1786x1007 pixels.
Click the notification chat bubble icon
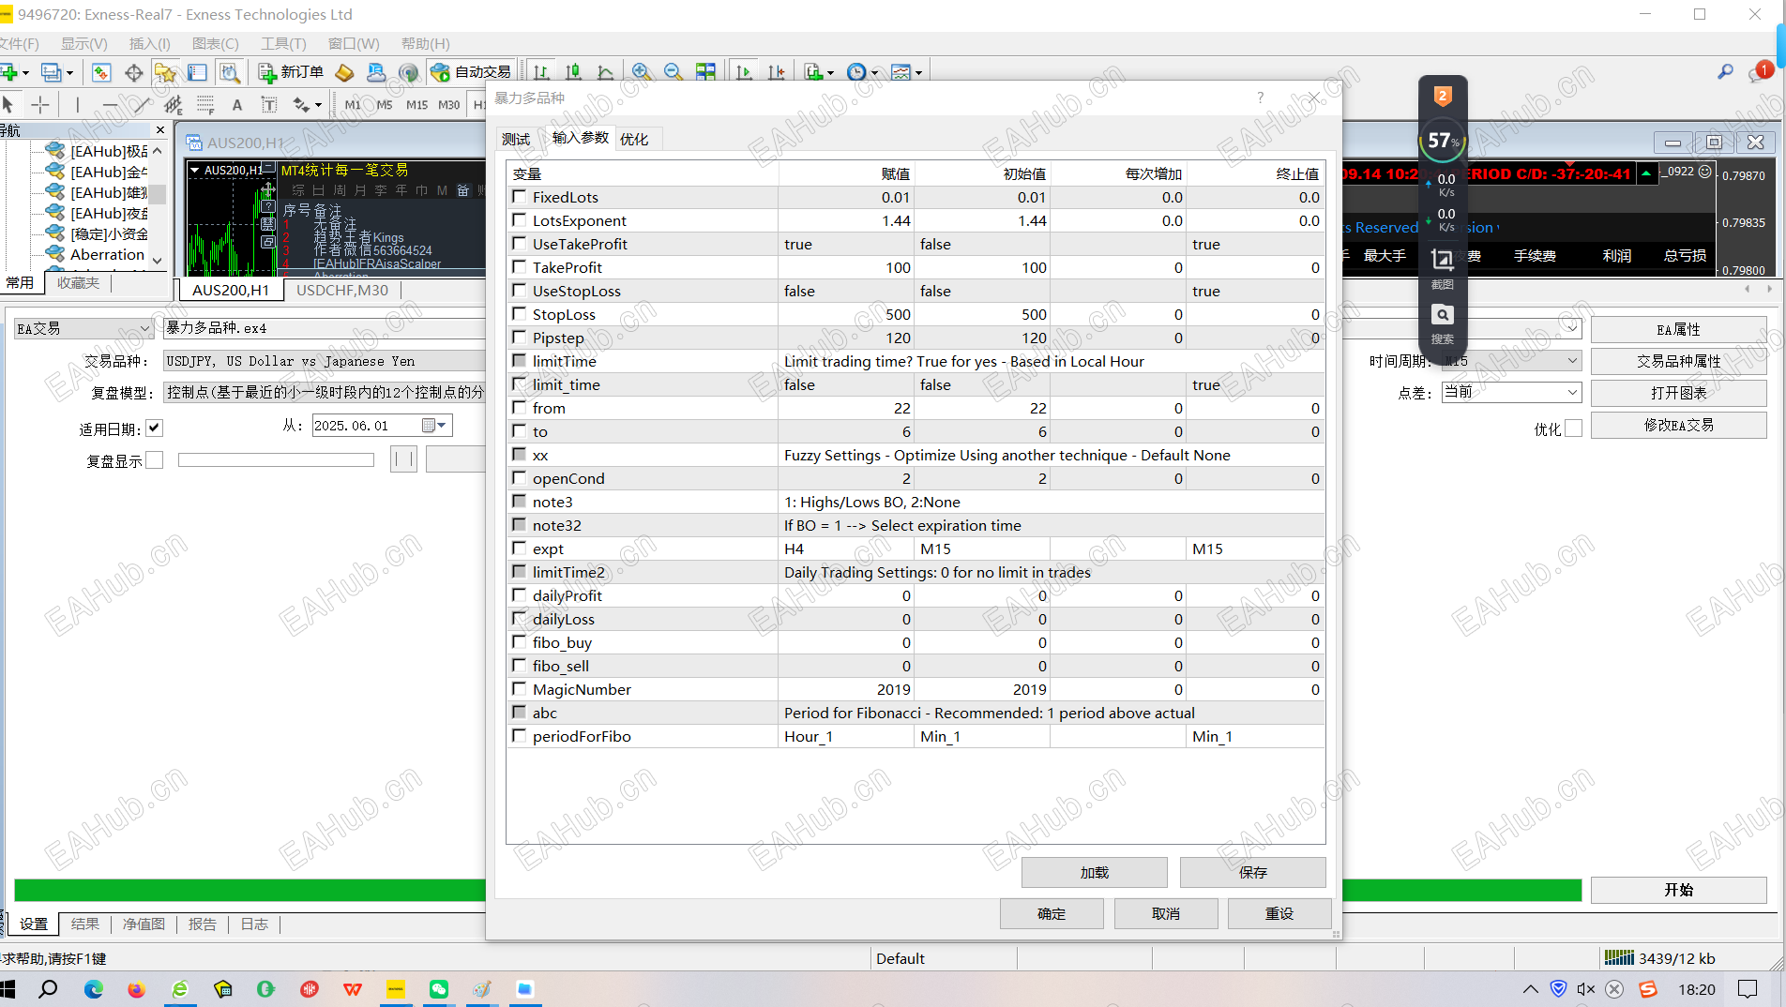(x=1759, y=72)
